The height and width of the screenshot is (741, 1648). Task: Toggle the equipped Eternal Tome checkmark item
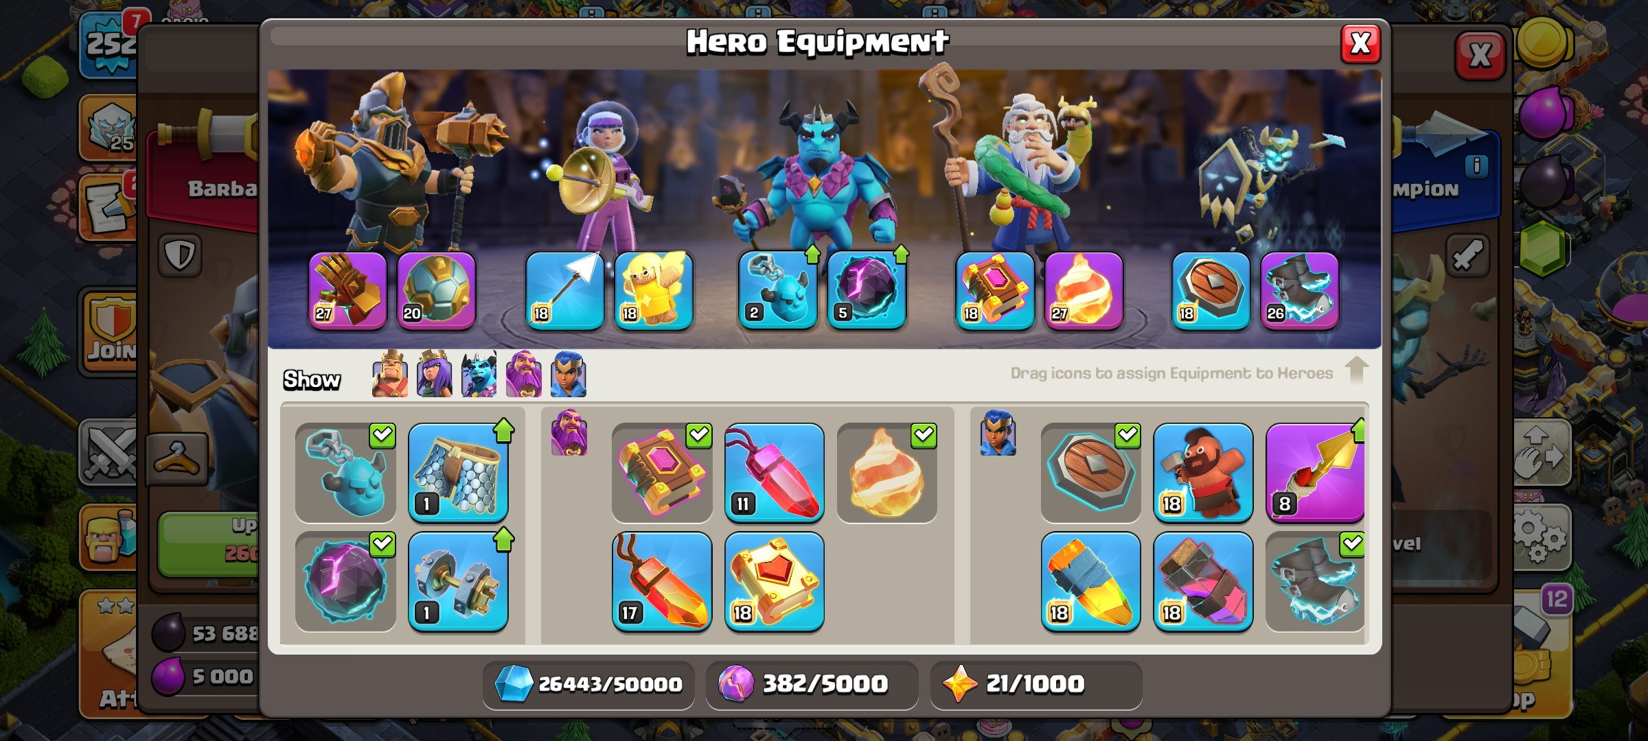662,473
